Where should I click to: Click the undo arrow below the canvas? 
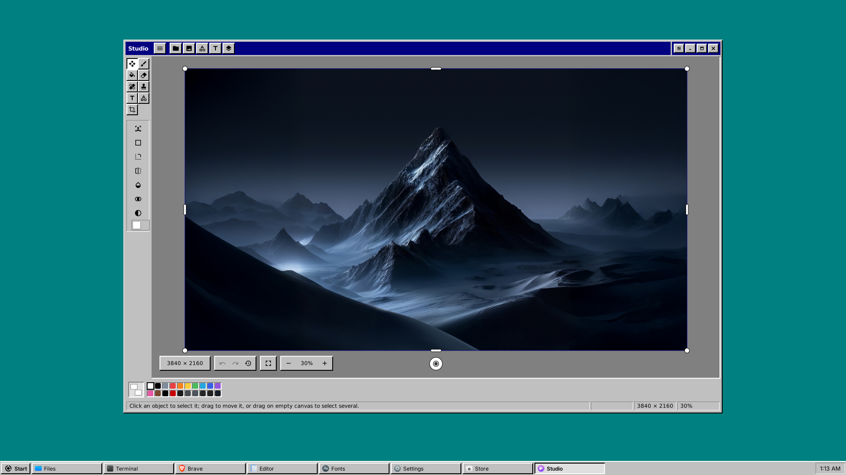click(223, 363)
